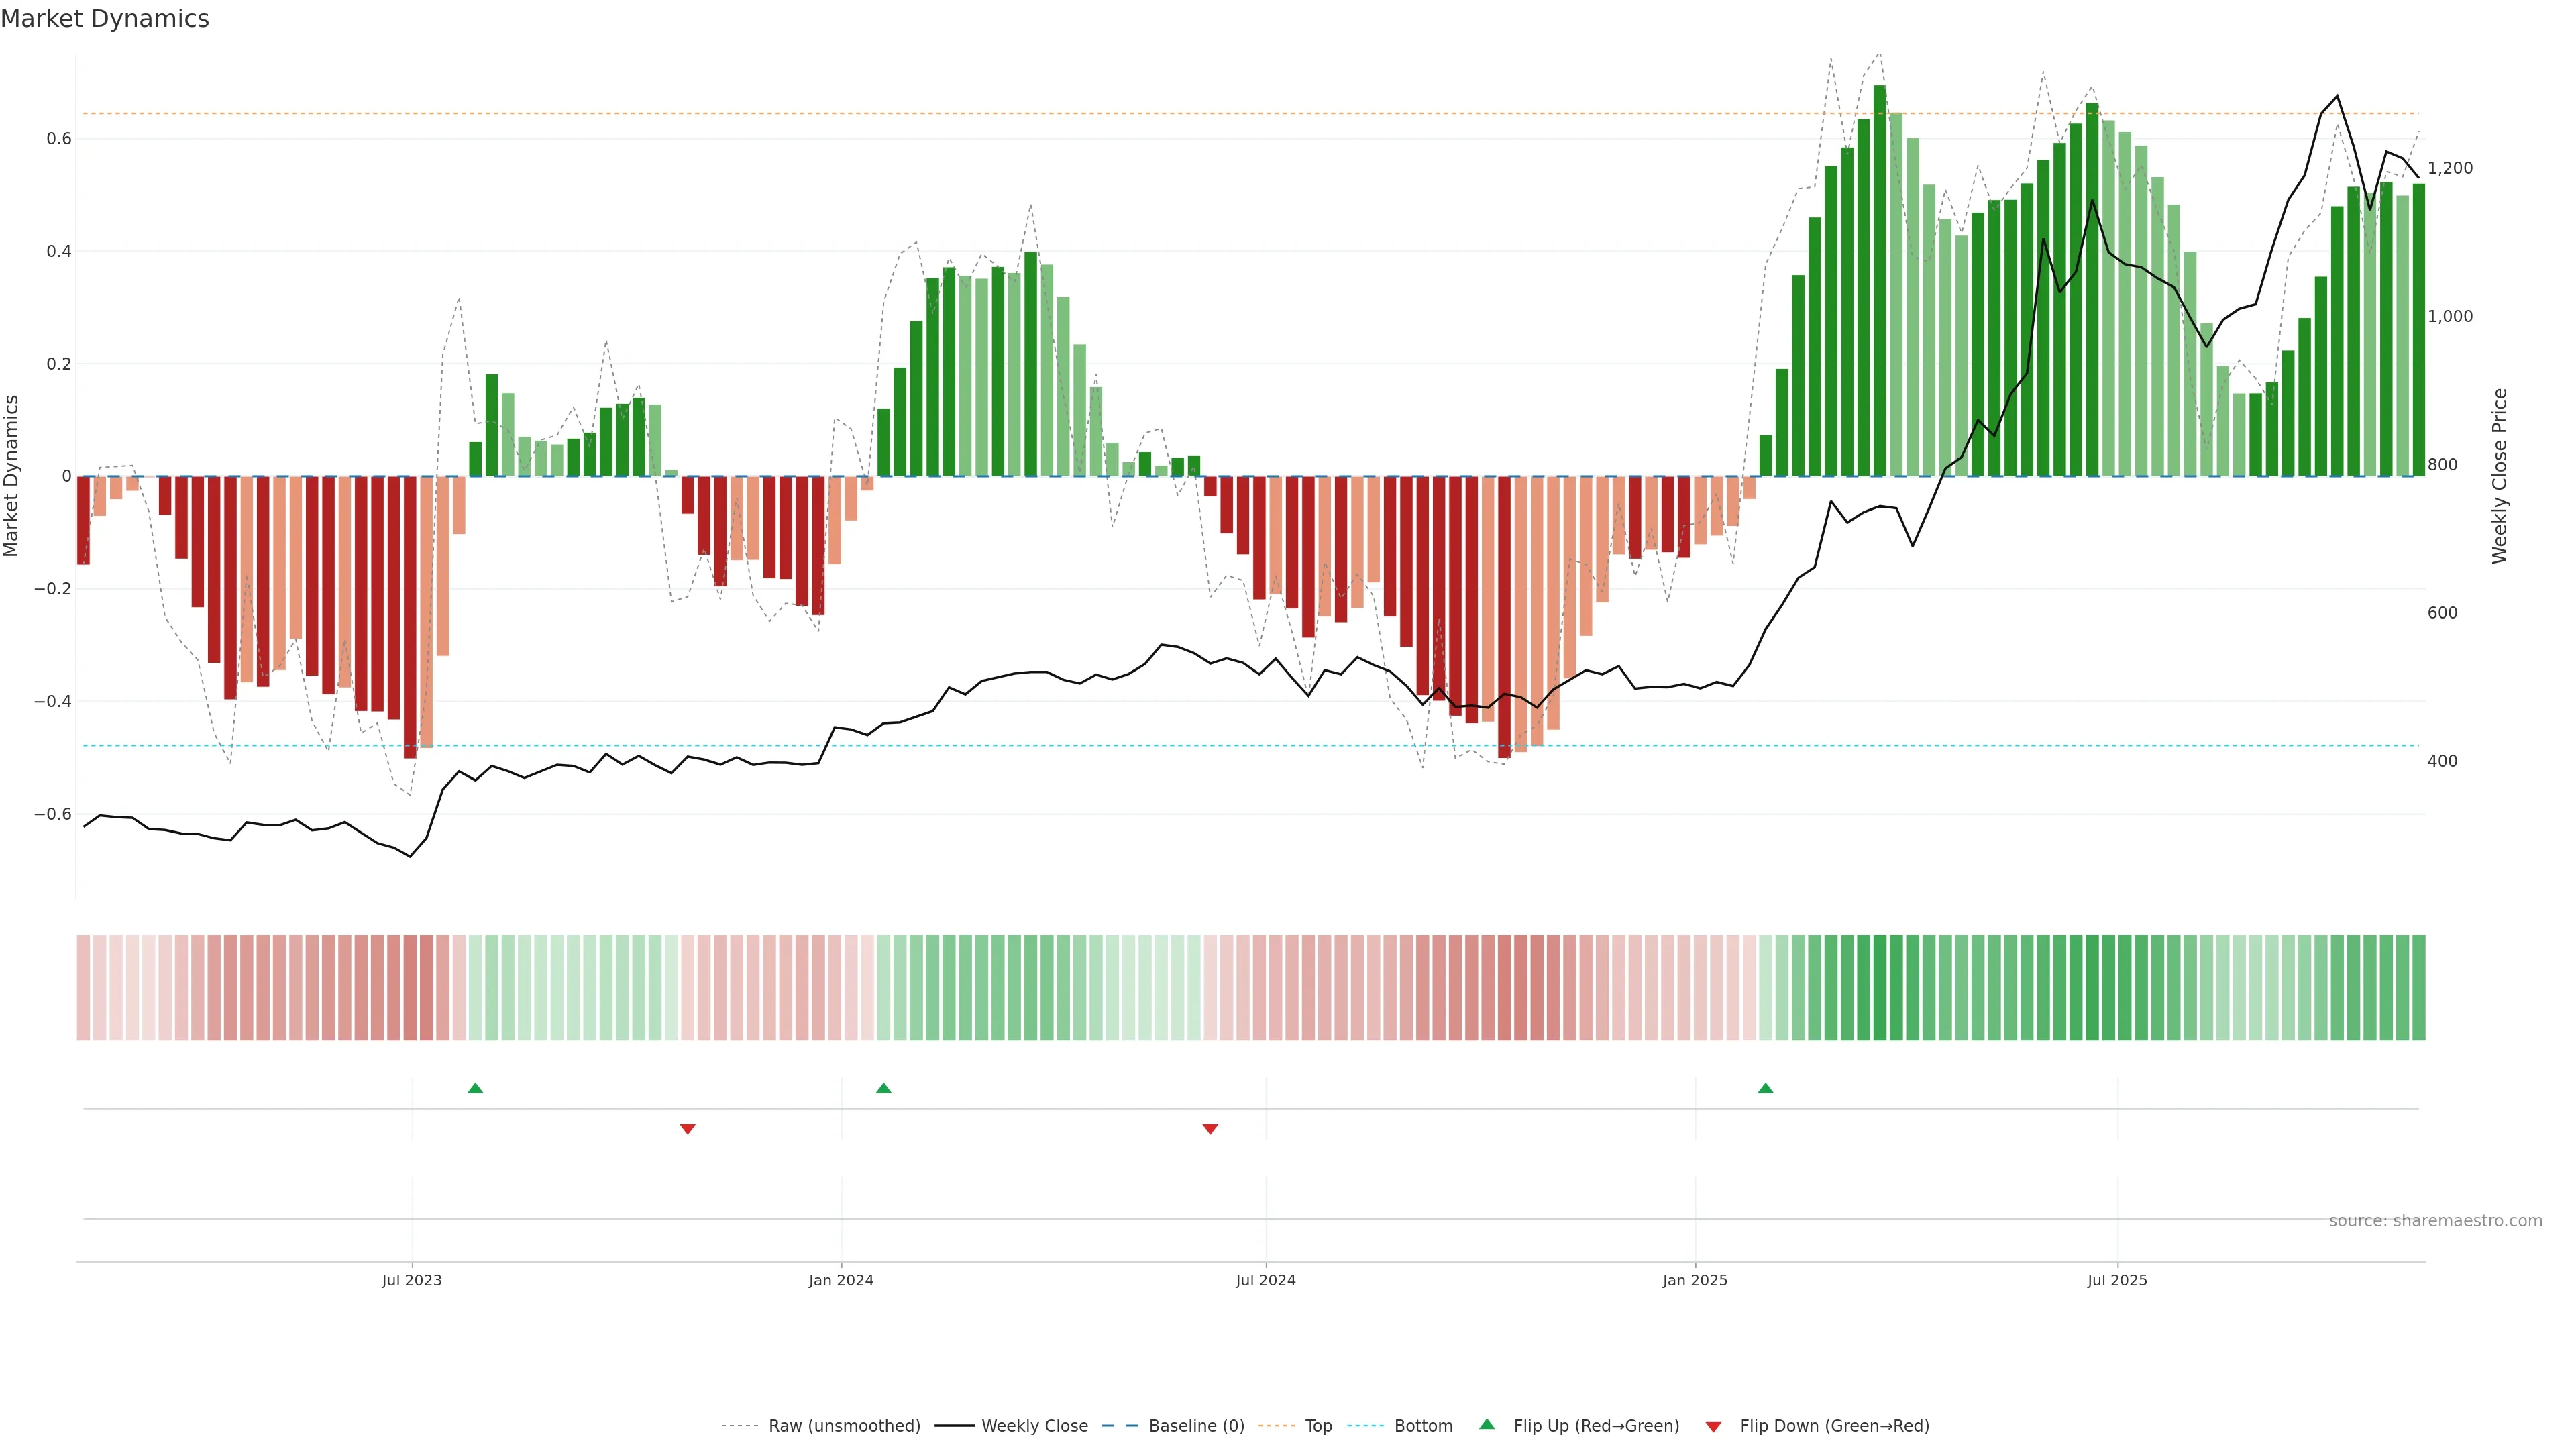Click the Market Dynamics chart title
2576x1449 pixels.
click(x=105, y=19)
